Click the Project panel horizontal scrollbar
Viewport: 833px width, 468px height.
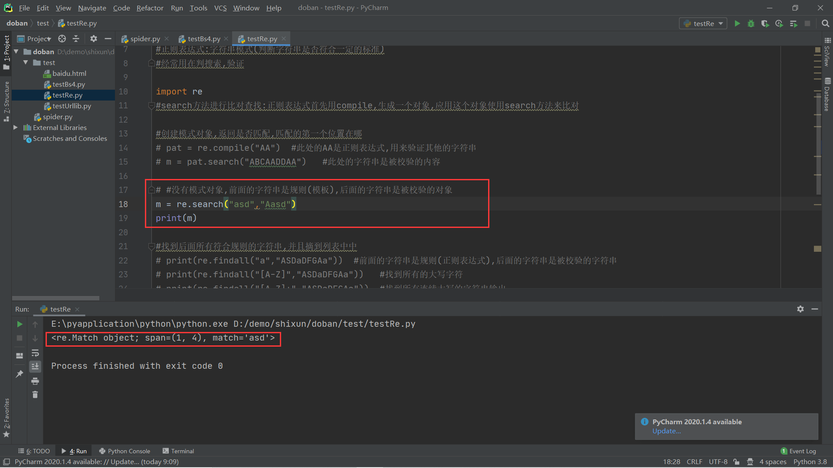coord(56,298)
